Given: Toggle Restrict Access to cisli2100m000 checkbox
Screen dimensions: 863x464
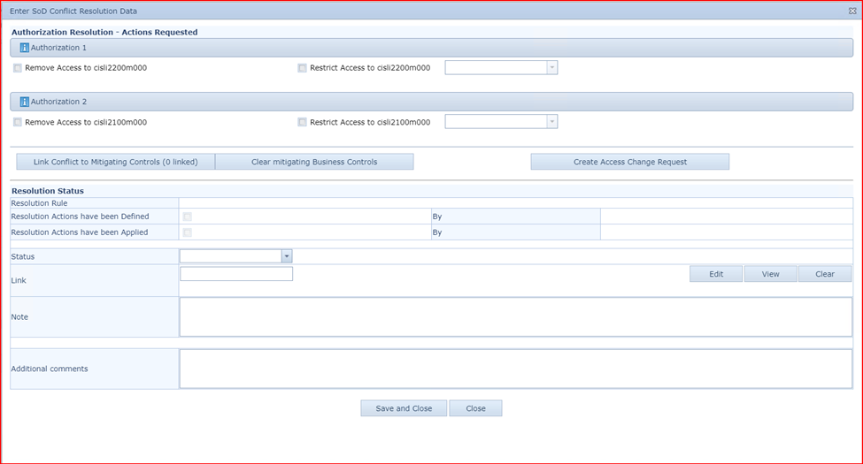Looking at the screenshot, I should (303, 123).
